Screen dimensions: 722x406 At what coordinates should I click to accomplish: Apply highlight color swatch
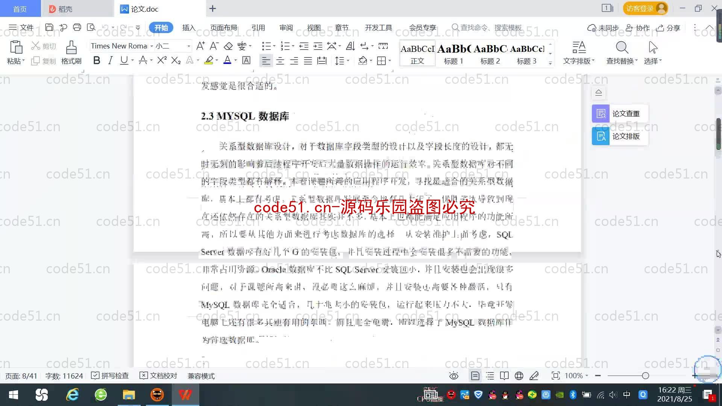pyautogui.click(x=209, y=61)
